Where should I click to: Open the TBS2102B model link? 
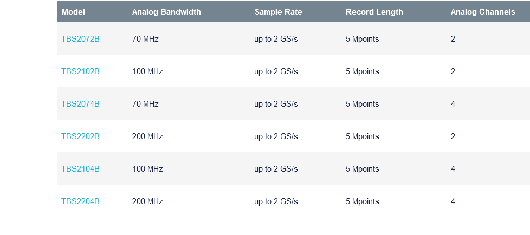pyautogui.click(x=80, y=71)
